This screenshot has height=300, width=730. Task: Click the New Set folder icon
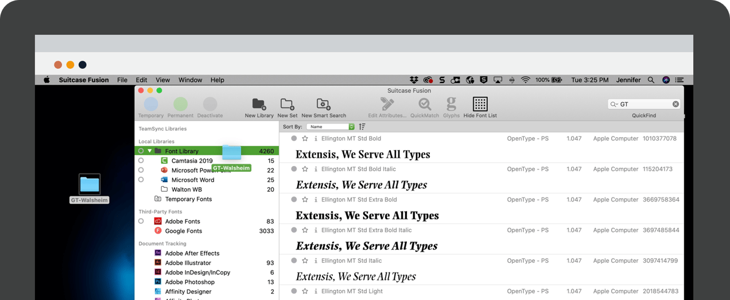pos(287,104)
